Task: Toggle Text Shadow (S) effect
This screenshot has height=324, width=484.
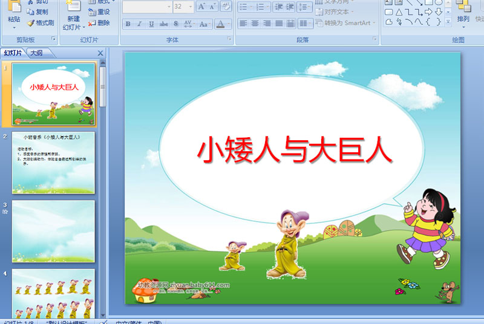Action: pyautogui.click(x=175, y=24)
